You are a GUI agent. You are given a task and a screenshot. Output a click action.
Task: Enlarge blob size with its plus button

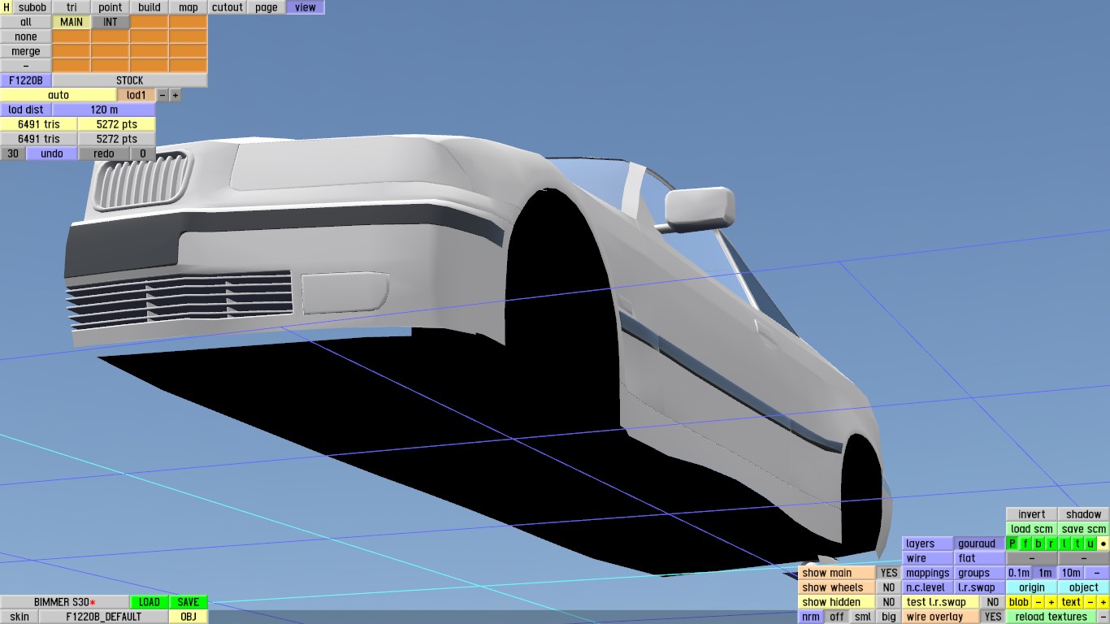[1051, 602]
